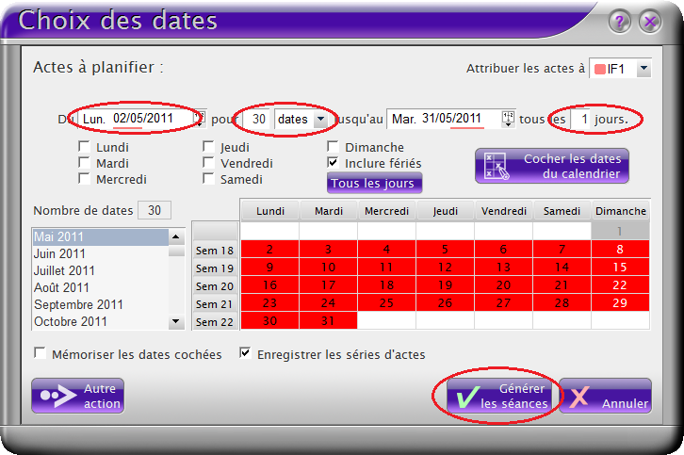This screenshot has width=684, height=455.
Task: Click day 18 in the calendar grid
Action: (x=386, y=285)
